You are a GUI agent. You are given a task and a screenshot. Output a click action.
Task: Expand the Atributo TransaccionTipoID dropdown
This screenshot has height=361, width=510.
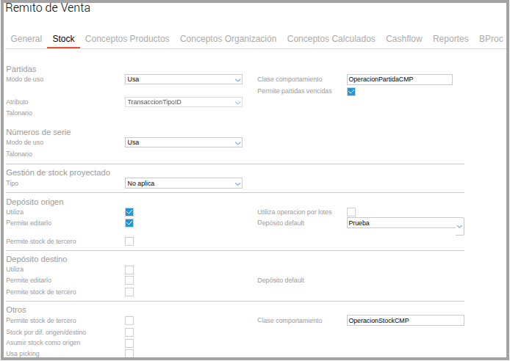click(x=184, y=102)
